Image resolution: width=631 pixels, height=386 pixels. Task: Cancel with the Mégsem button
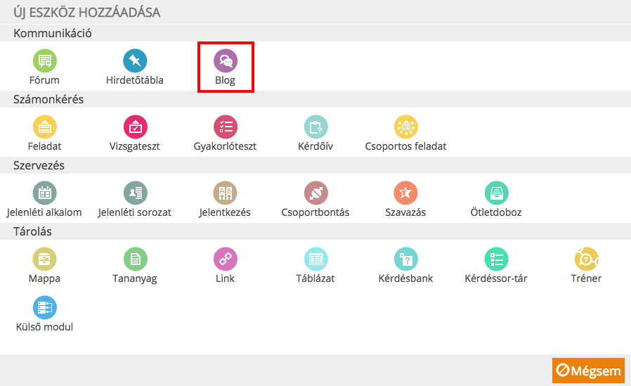588,371
